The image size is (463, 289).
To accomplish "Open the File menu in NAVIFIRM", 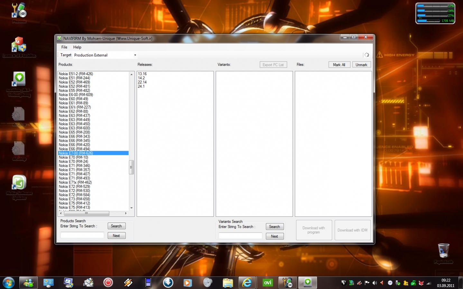I will [x=64, y=47].
